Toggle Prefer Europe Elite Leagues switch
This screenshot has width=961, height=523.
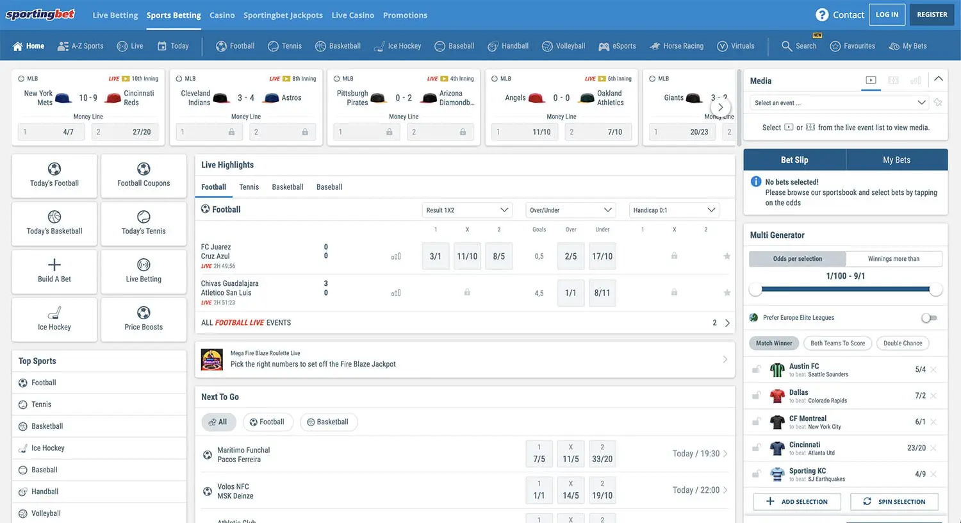(x=929, y=318)
